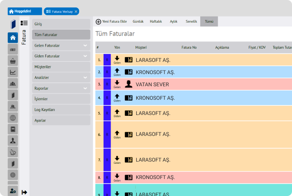Click the home icon in the left sidebar
292x196 pixels.
click(13, 37)
